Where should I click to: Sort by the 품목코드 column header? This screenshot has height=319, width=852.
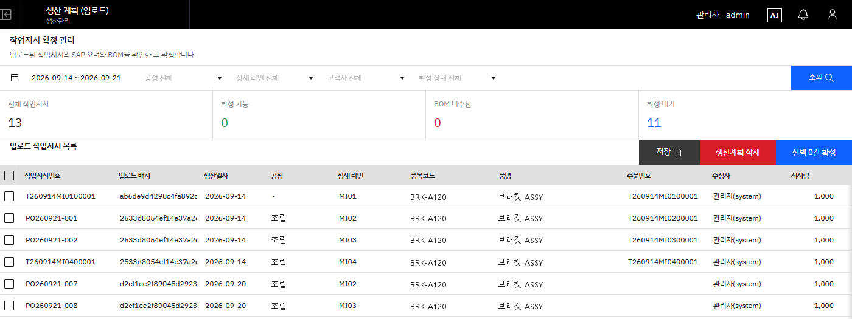(423, 176)
